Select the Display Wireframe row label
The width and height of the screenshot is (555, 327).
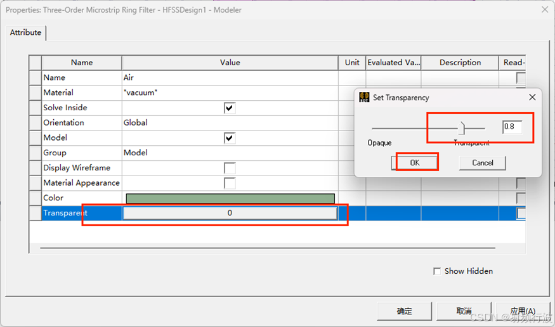(x=82, y=168)
